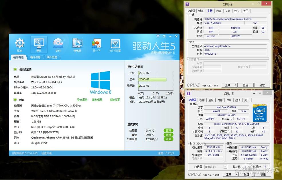Open 缓存 tab in CPU-Z 主板 window
The width and height of the screenshot is (282, 180).
201,11
